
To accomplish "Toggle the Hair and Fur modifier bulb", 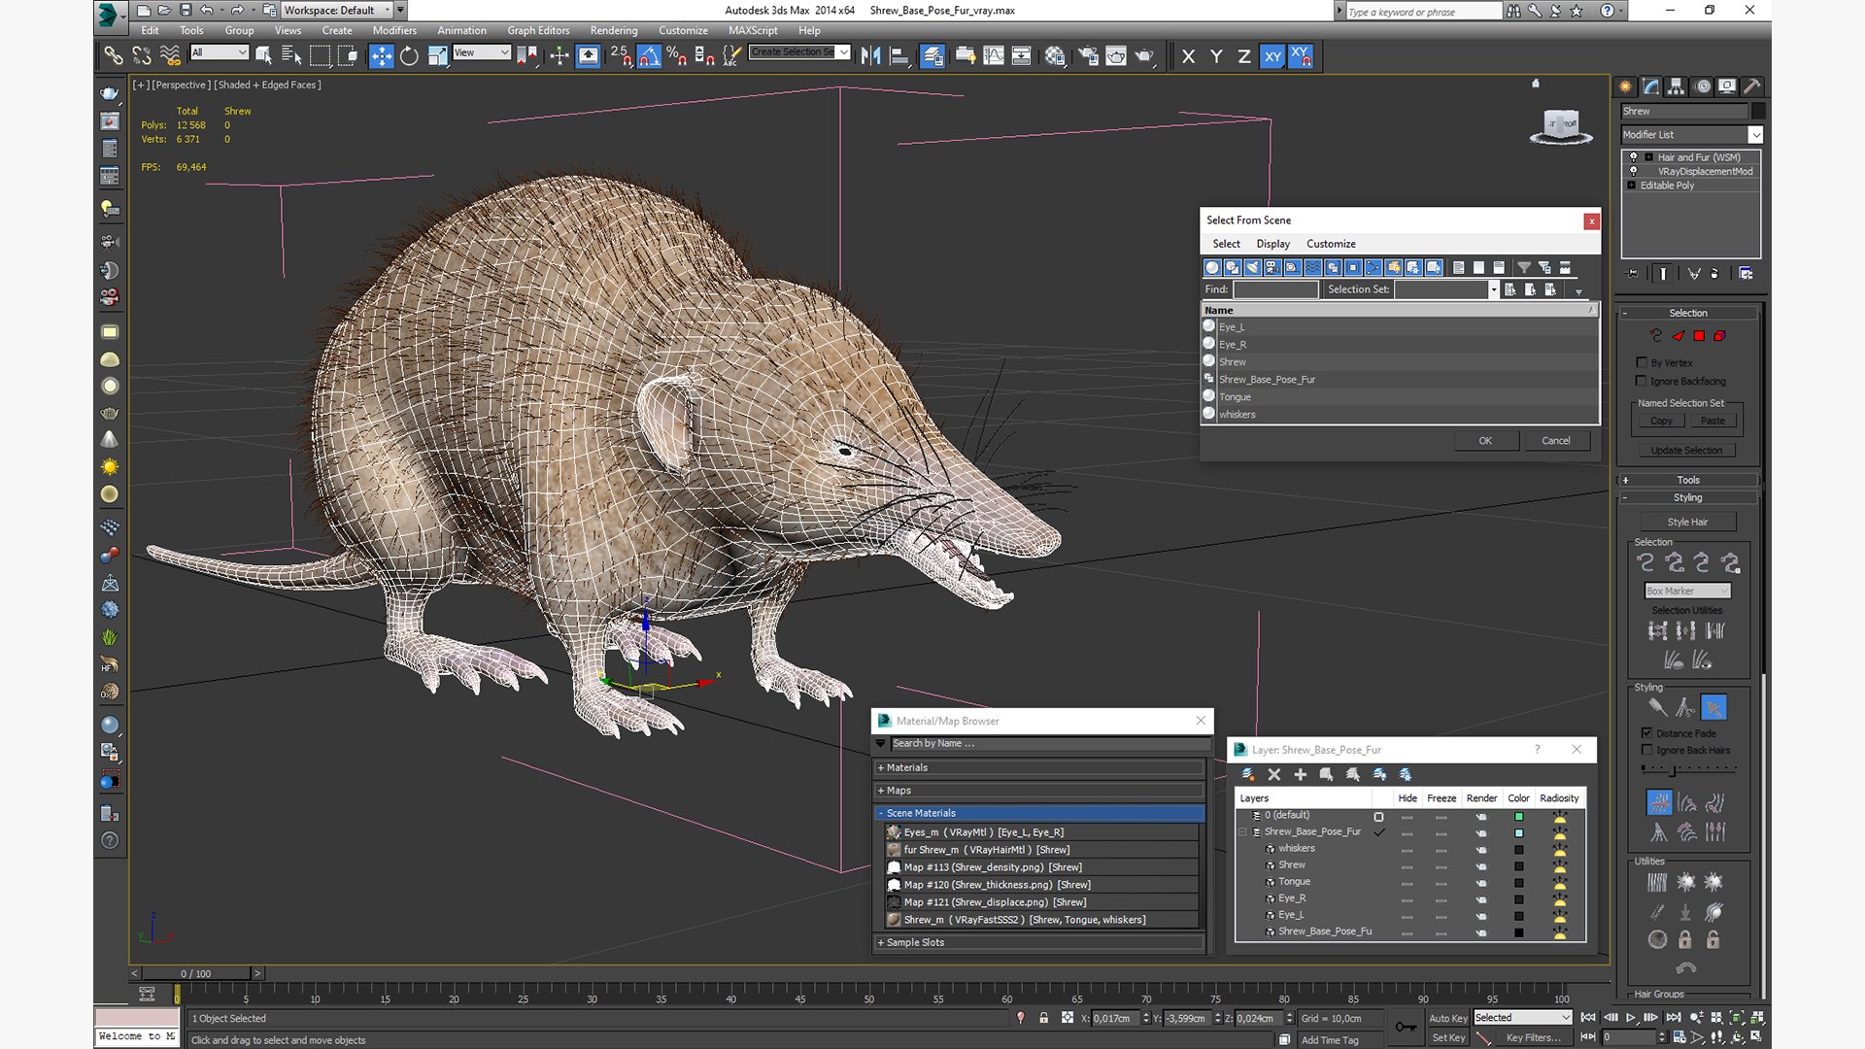I will (x=1633, y=156).
